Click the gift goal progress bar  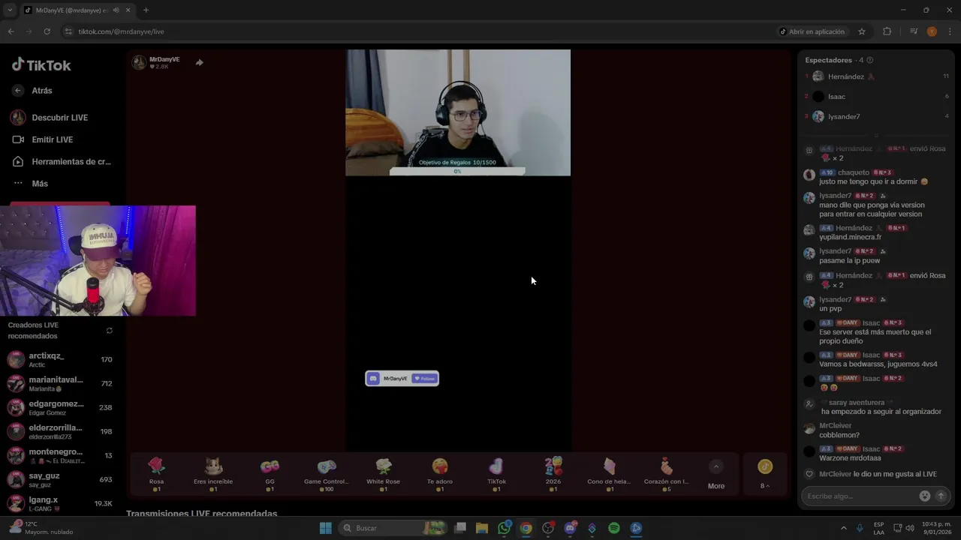tap(457, 172)
